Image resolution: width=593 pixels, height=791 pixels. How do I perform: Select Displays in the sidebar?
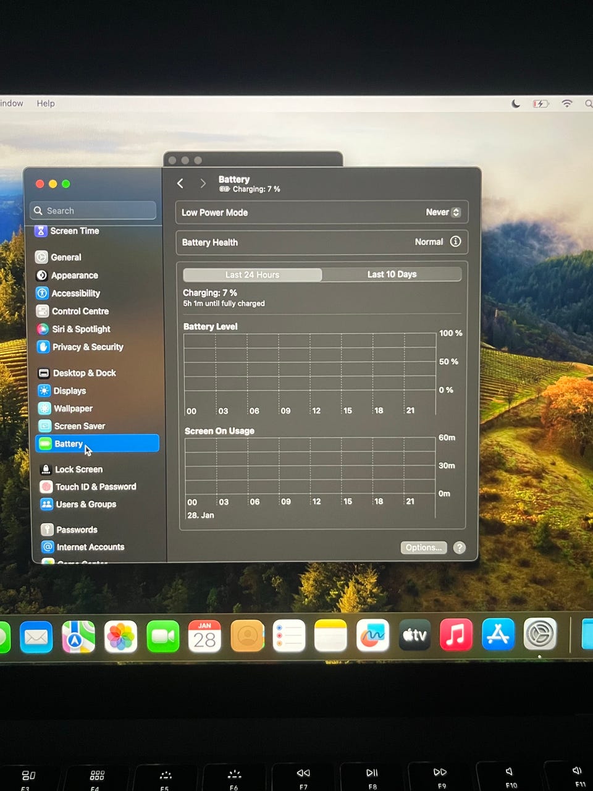69,391
